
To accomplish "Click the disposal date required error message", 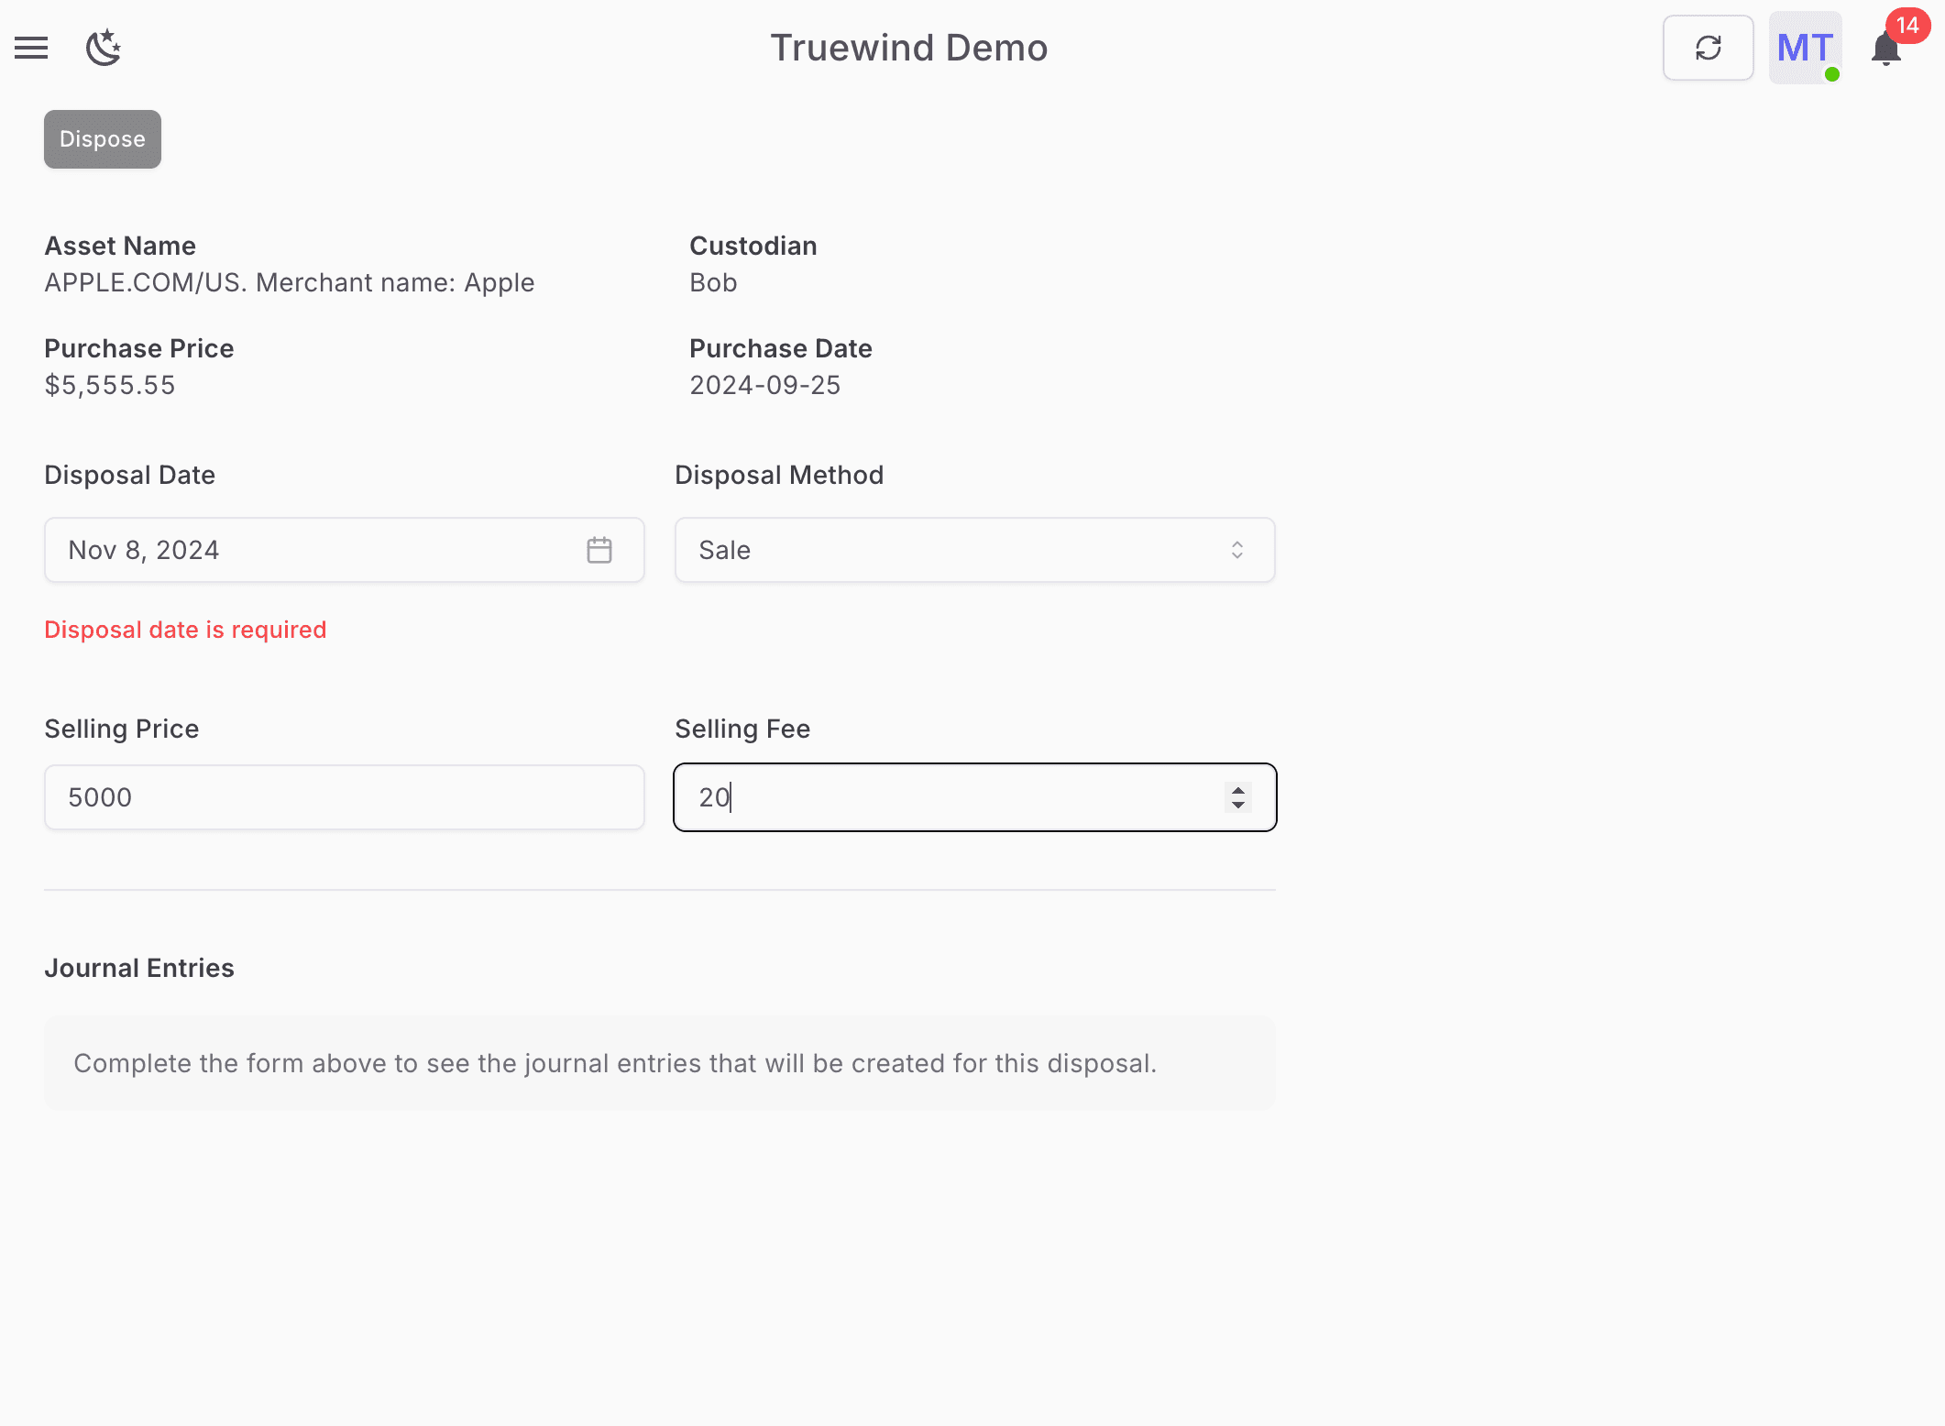I will tap(185, 630).
